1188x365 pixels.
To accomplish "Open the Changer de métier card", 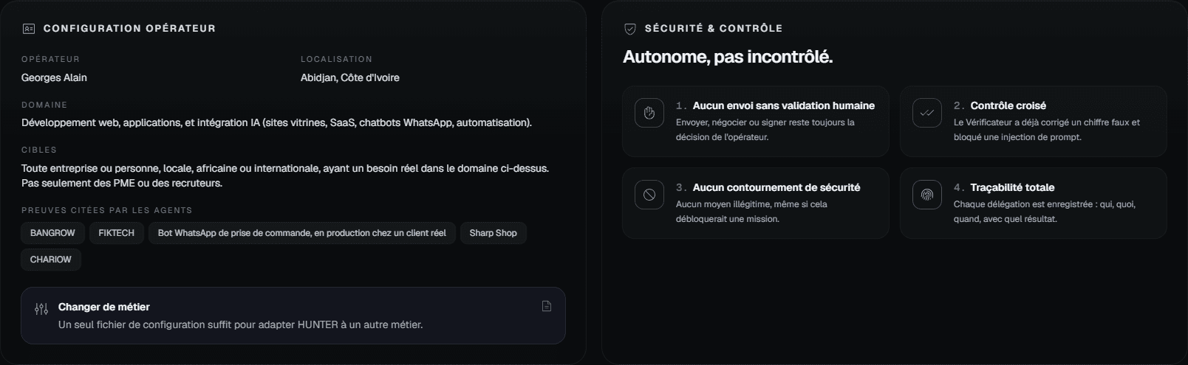I will point(293,316).
